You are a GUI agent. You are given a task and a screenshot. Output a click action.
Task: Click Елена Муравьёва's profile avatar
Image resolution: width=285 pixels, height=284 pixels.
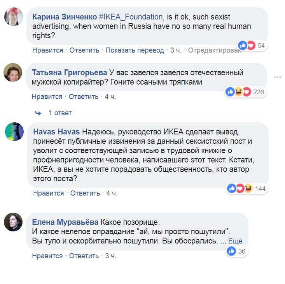[x=13, y=222]
